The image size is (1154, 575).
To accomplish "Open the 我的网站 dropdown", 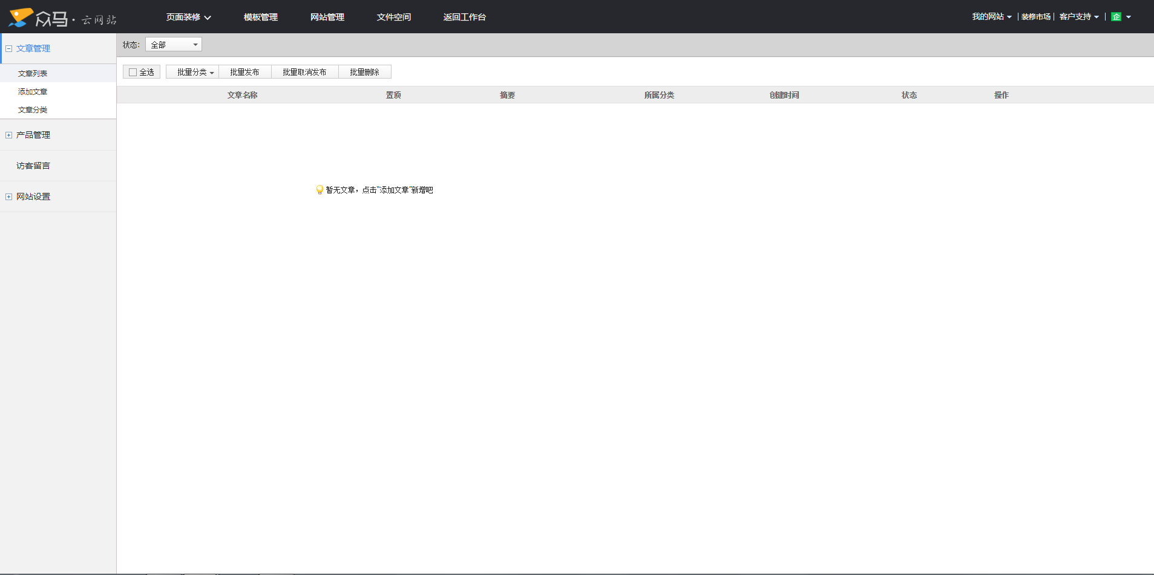I will [992, 17].
